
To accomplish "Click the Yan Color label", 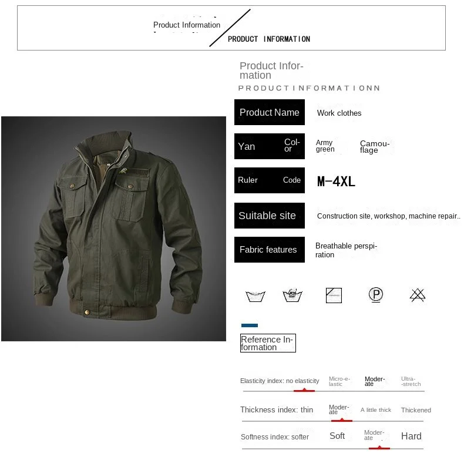I will click(269, 146).
